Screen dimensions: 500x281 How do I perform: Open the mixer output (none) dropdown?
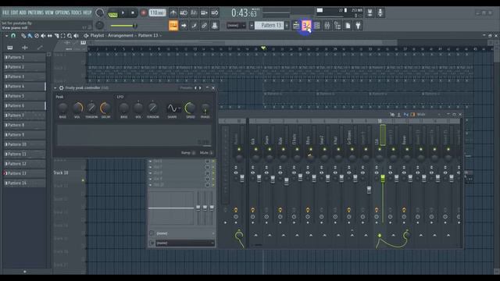point(184,243)
